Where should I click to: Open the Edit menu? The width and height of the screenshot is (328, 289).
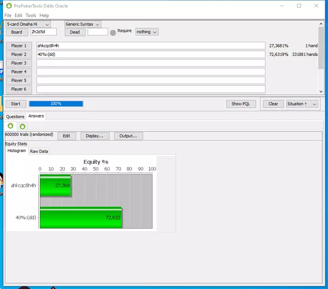pyautogui.click(x=18, y=15)
